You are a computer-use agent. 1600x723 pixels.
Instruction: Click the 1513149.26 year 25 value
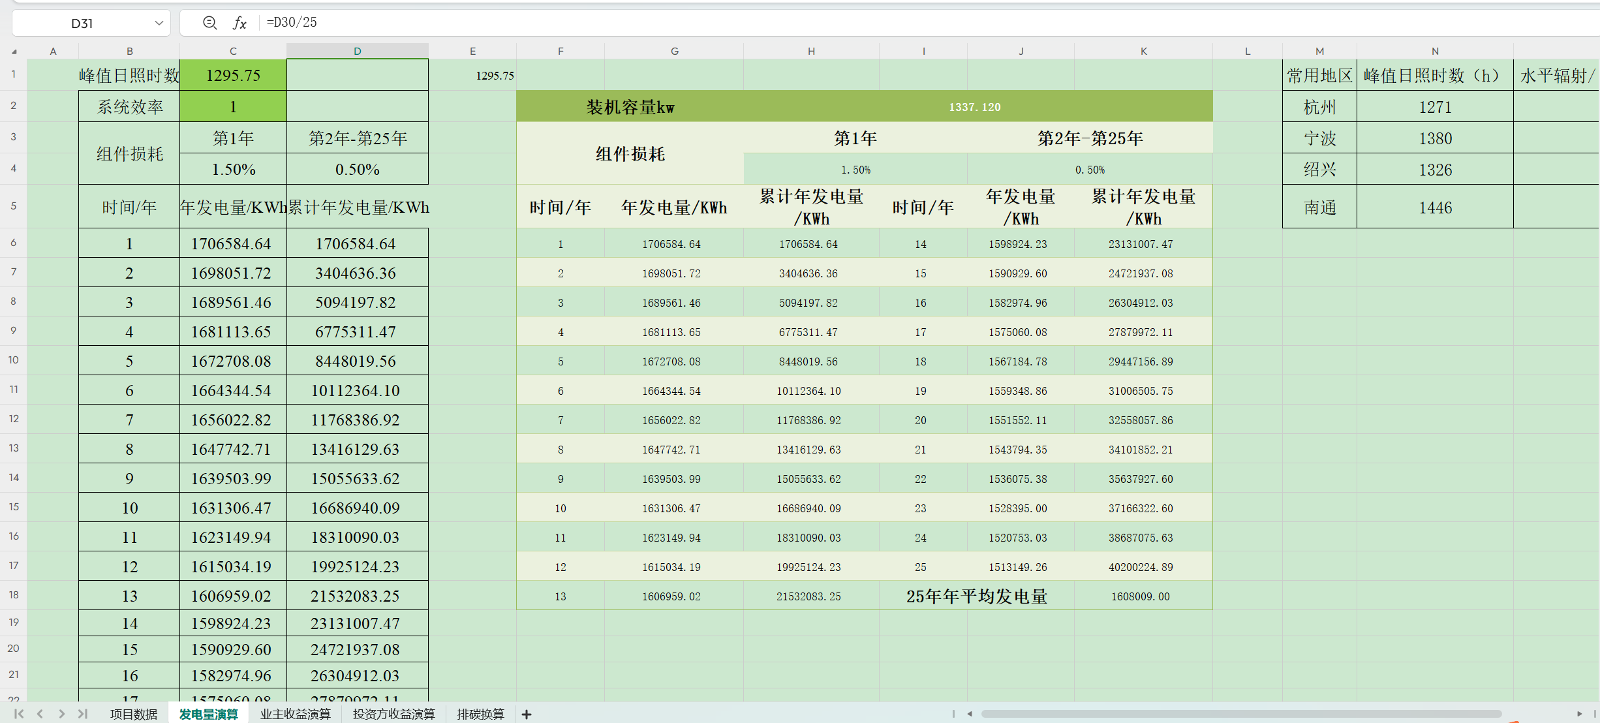click(x=1021, y=566)
